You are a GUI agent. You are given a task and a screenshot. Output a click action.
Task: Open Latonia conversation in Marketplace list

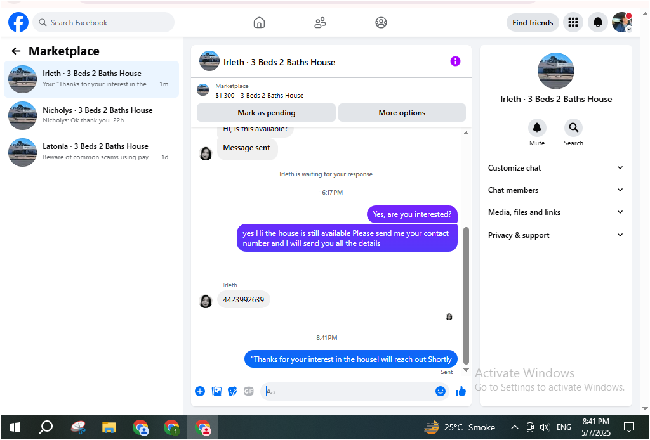91,152
